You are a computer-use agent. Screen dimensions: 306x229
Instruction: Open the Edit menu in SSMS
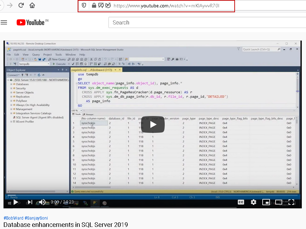tap(16, 55)
